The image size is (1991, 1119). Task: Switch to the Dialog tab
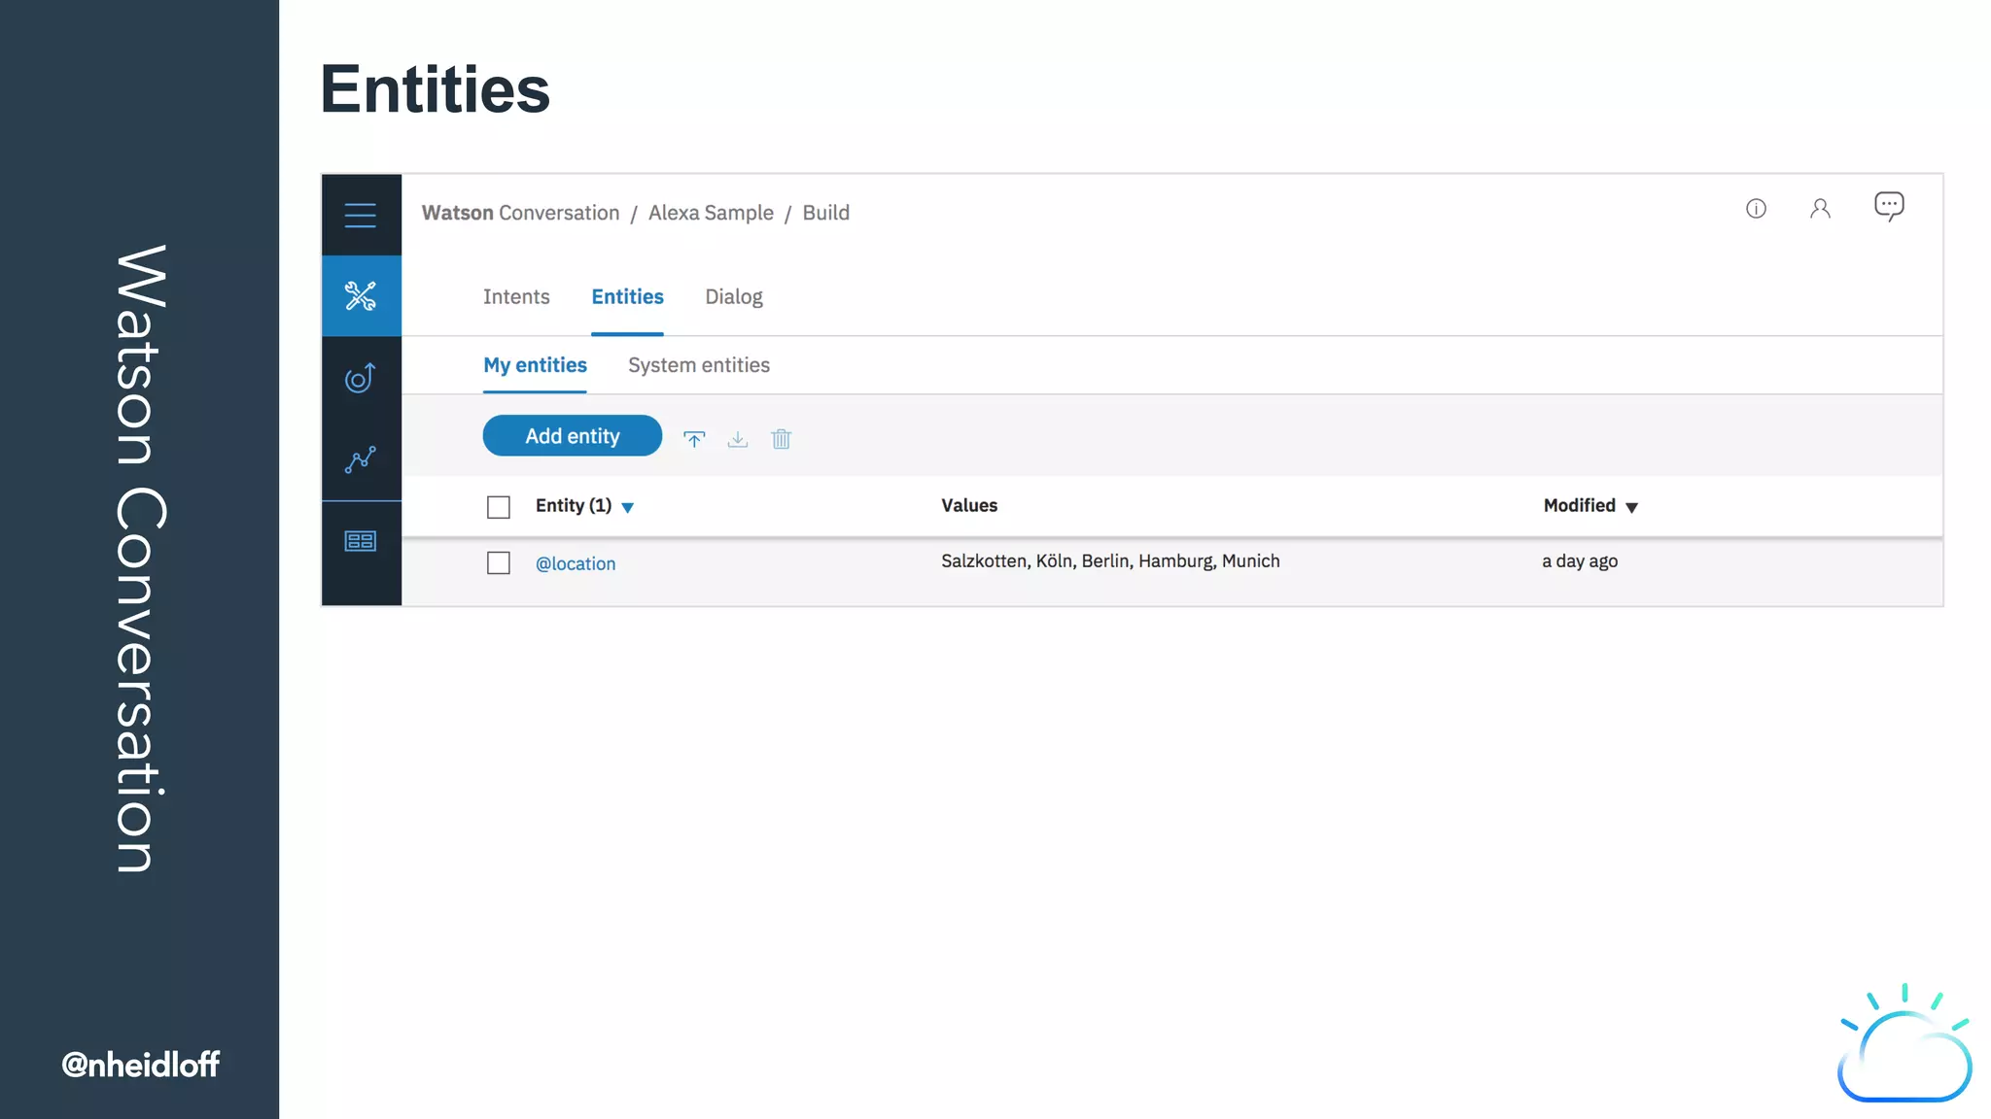point(733,297)
